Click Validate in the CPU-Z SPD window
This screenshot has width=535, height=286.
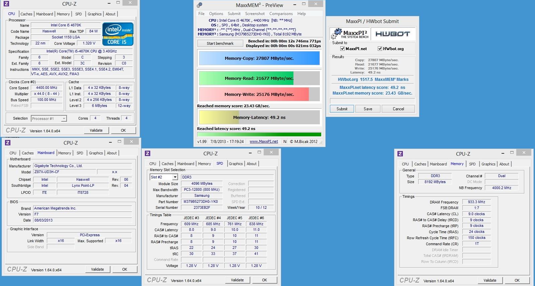237,280
